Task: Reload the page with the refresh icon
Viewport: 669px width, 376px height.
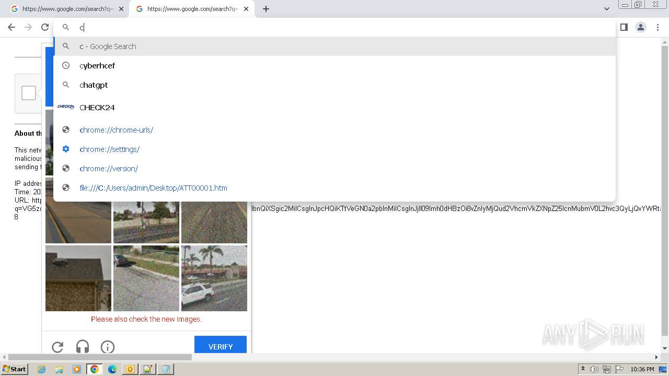Action: 45,27
